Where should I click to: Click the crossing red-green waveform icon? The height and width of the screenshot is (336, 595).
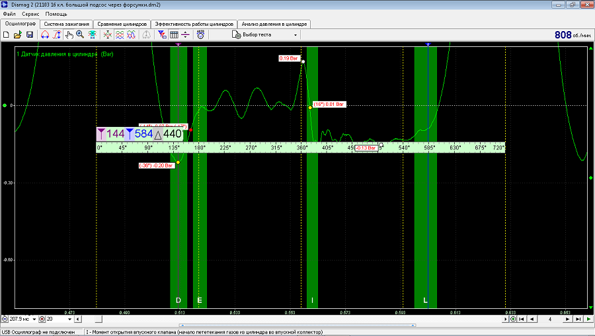tap(108, 34)
